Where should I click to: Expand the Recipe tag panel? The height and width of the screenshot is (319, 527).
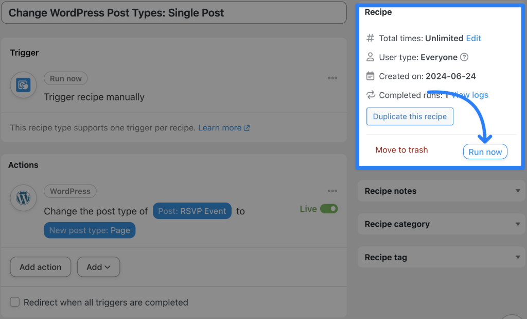coord(518,257)
